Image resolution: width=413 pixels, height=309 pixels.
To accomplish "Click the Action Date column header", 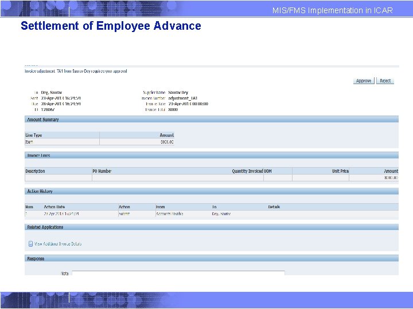I will click(x=54, y=207).
